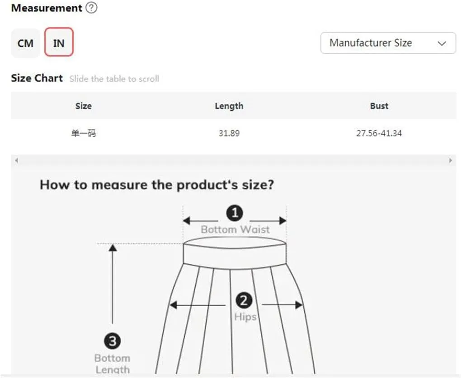The height and width of the screenshot is (378, 461).
Task: Click the 31.89 length value
Action: [229, 133]
